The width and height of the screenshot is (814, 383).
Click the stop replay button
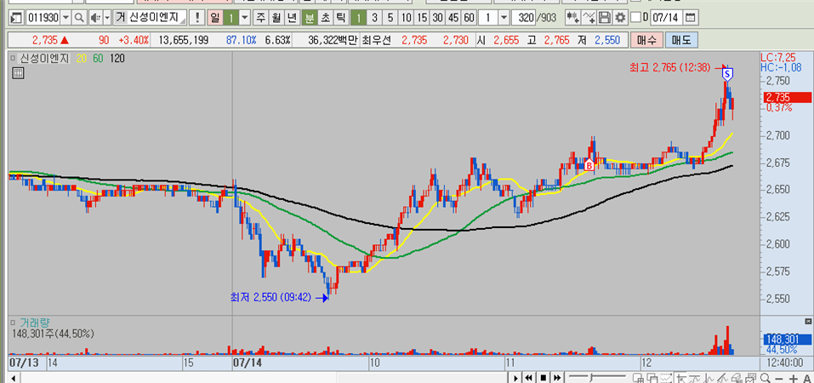[543, 377]
